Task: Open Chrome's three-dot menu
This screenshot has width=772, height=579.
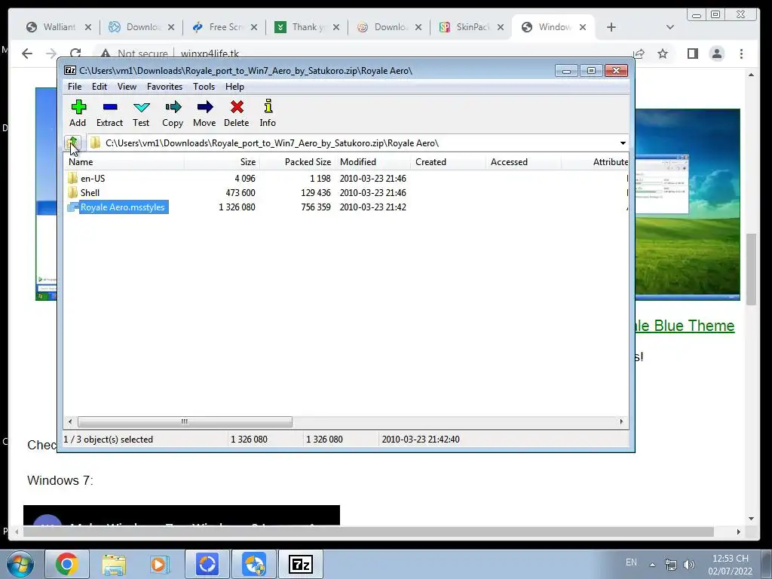Action: point(742,54)
